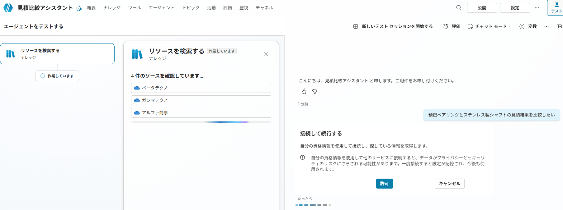Click the typing indicator dots at chat bottom
This screenshot has height=210, width=563.
point(313,205)
